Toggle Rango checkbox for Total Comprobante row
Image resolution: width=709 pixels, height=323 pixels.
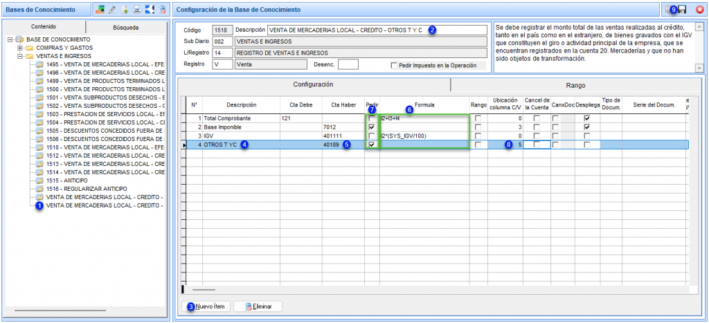tap(478, 118)
